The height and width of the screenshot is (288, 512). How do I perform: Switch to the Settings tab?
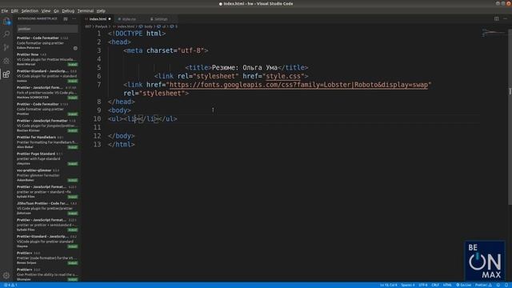161,19
